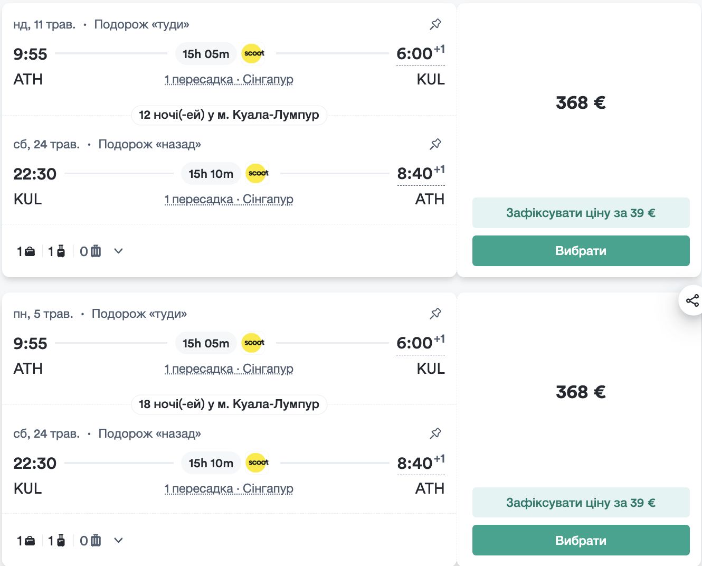Screen dimensions: 702x566
Task: Open stopover details for second result return flight
Action: pos(229,489)
